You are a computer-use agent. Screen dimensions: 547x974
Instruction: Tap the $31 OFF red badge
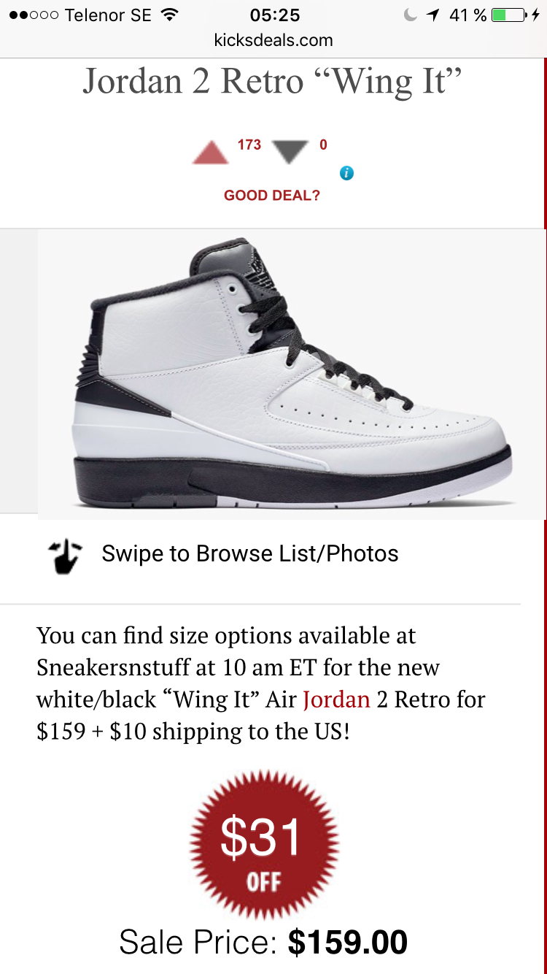coord(263,844)
